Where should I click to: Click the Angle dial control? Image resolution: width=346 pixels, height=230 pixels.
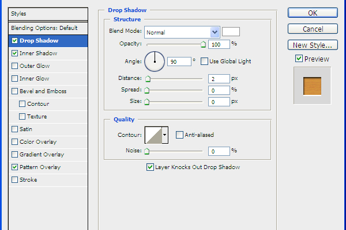coord(155,62)
